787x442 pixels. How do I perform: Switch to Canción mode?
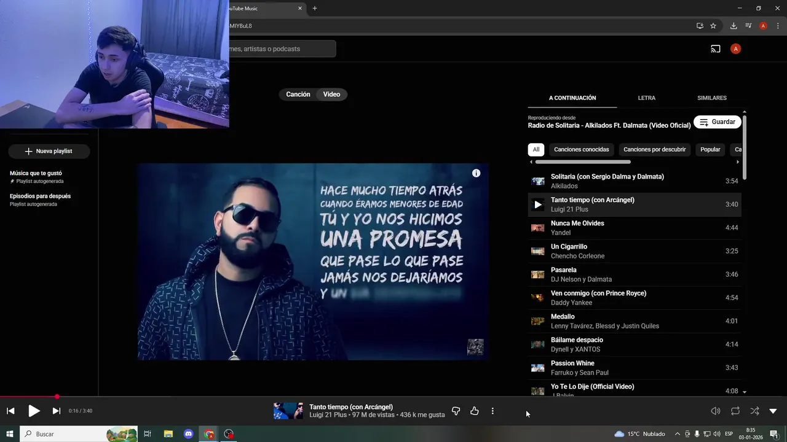(x=298, y=95)
